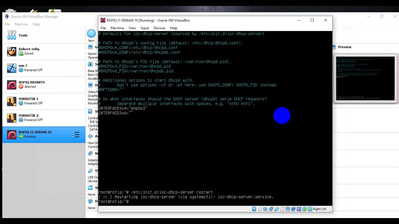The width and height of the screenshot is (399, 224).
Task: Open the Machine menu in VirtualBox Manager
Action: (21, 24)
